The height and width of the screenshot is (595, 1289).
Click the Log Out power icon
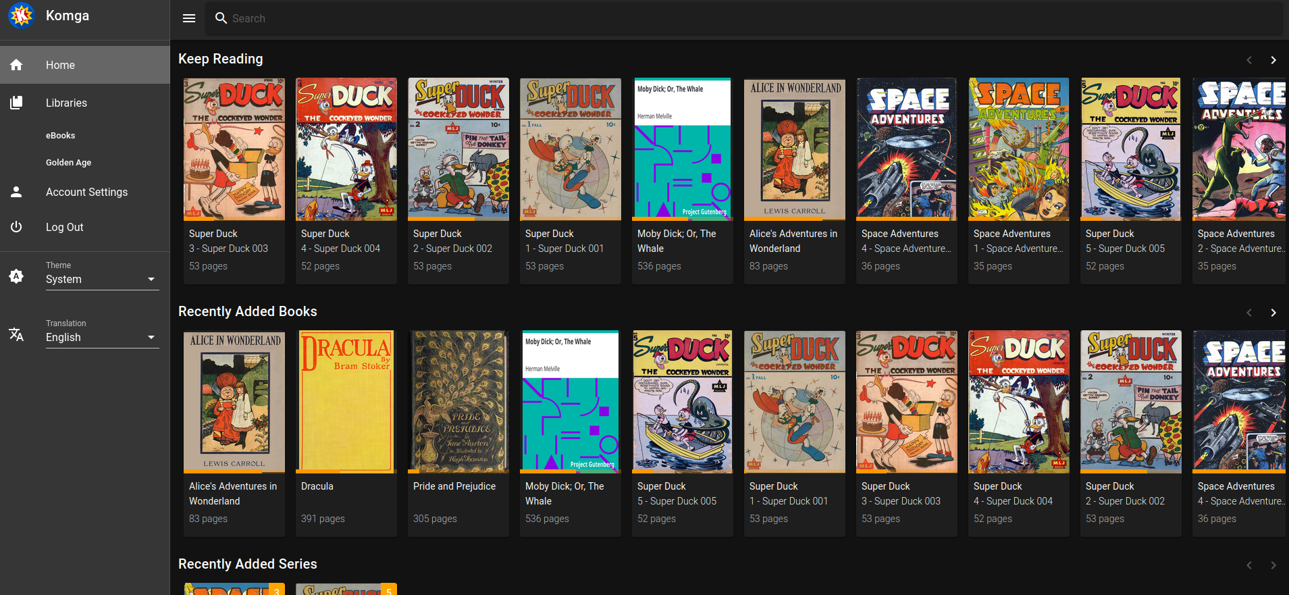coord(16,227)
